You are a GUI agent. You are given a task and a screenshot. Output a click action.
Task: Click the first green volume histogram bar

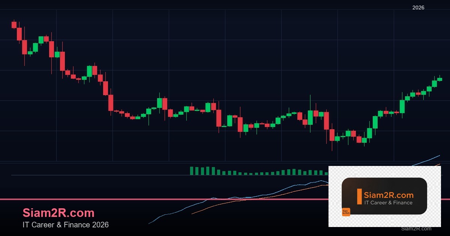192,171
